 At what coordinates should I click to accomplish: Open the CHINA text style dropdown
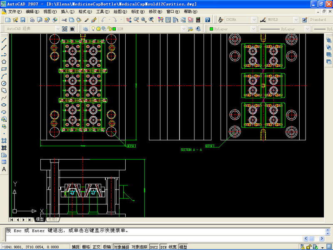tap(253, 20)
